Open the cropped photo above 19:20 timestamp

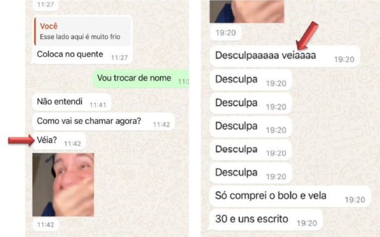click(246, 11)
